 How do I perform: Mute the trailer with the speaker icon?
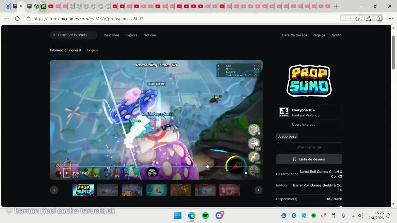[x=67, y=173]
